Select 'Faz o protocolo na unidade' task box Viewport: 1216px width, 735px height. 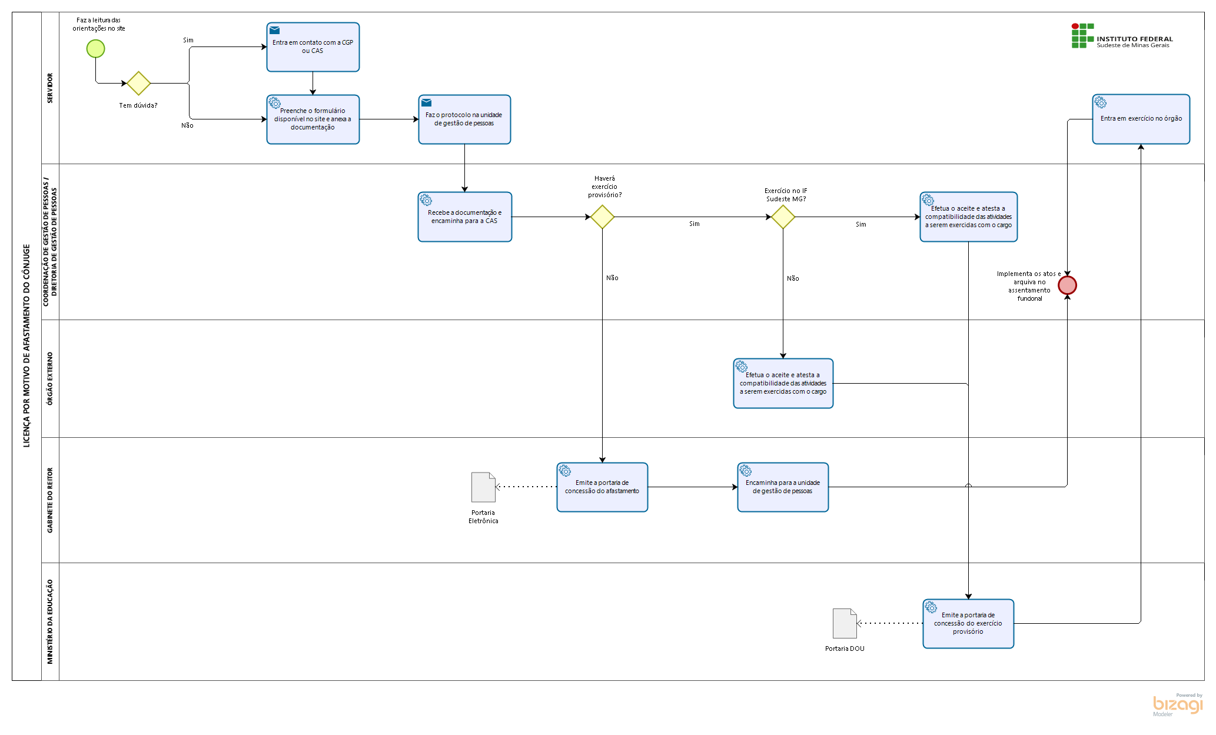tap(465, 119)
